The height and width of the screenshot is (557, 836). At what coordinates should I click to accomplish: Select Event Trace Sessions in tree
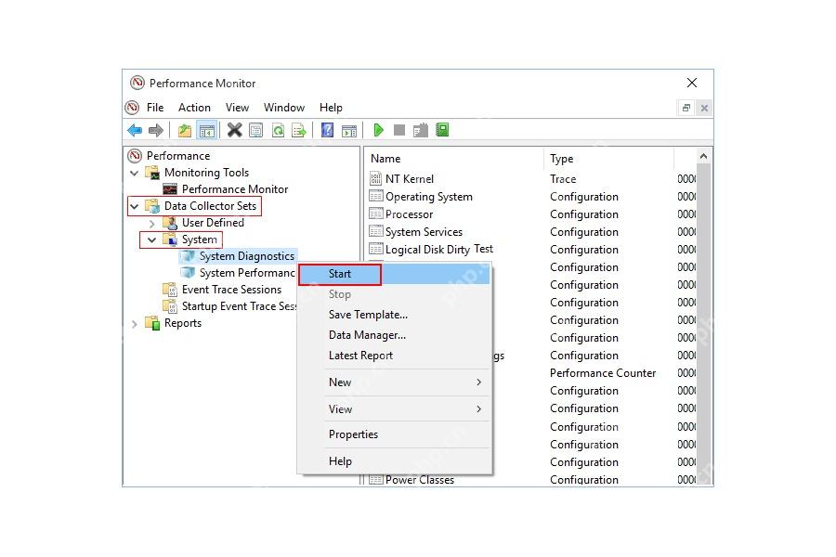[x=231, y=290]
